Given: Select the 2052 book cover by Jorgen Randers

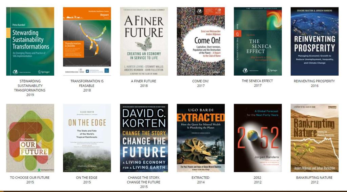Looking at the screenshot, I should click(258, 138).
